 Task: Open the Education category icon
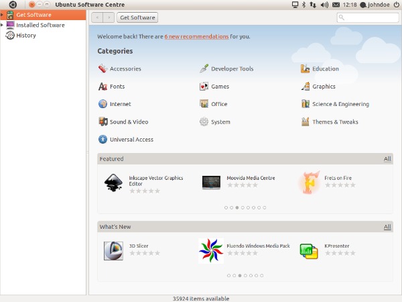pyautogui.click(x=305, y=68)
